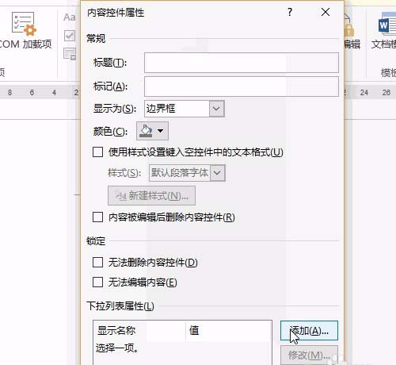Click into the Title input field
396x365 pixels.
(x=242, y=63)
